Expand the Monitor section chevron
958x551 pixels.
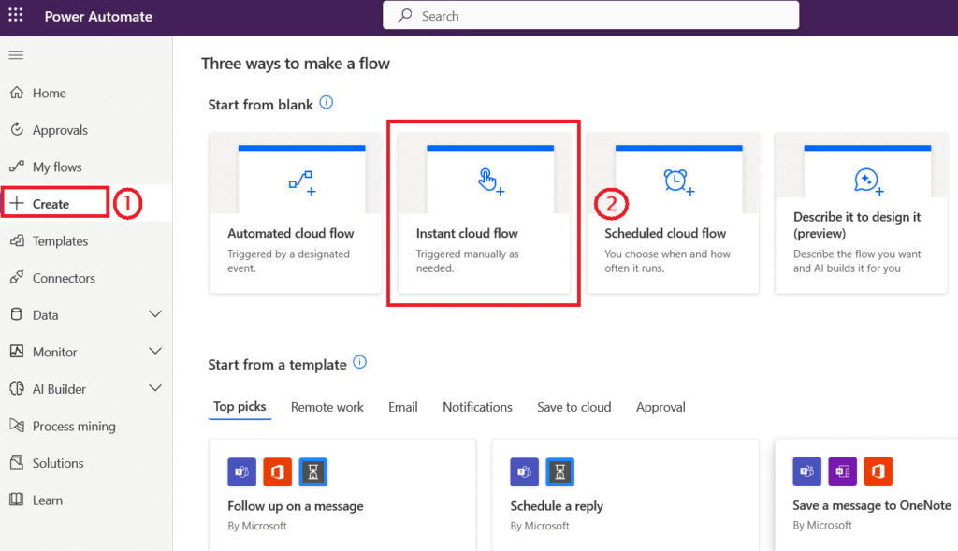coord(155,352)
